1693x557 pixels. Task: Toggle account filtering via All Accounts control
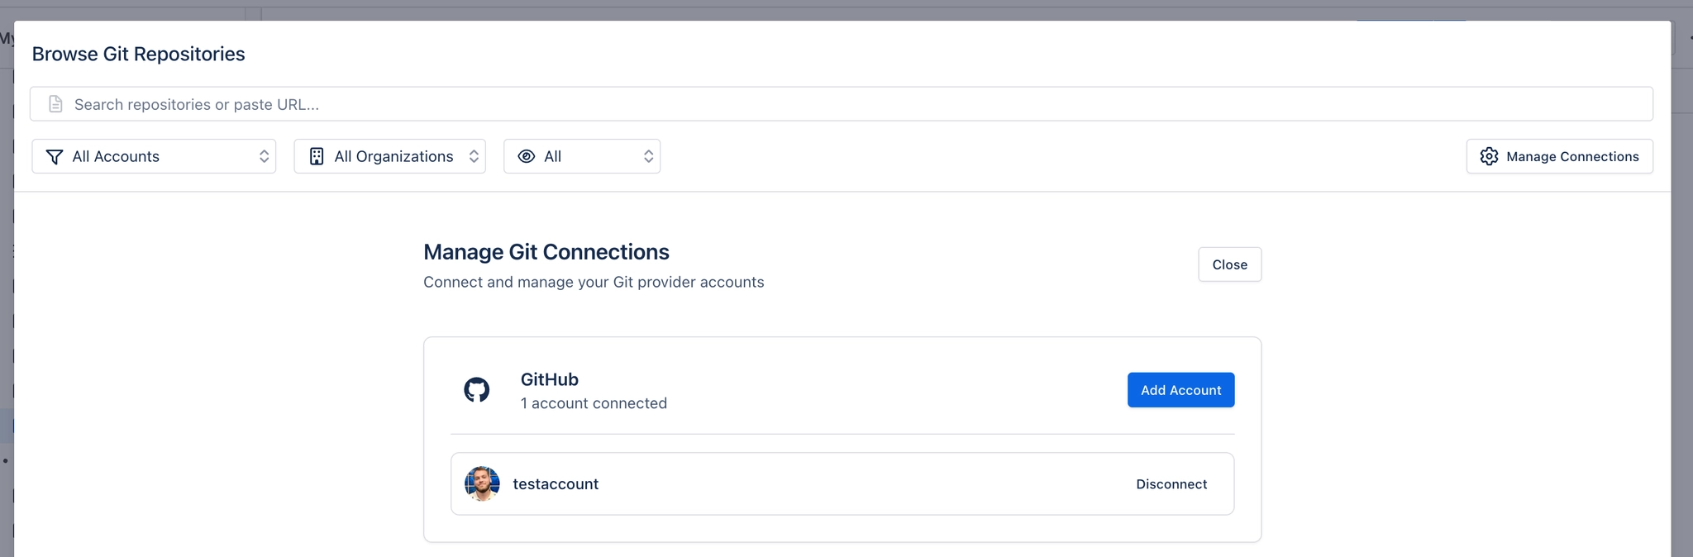click(154, 155)
